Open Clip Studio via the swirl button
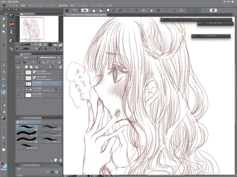237x177 pixels. (85, 10)
